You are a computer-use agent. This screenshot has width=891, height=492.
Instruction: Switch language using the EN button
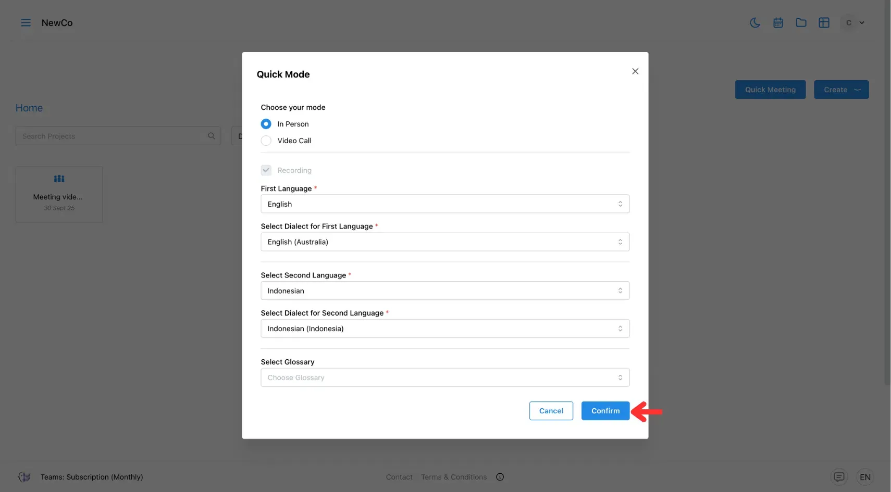coord(865,476)
